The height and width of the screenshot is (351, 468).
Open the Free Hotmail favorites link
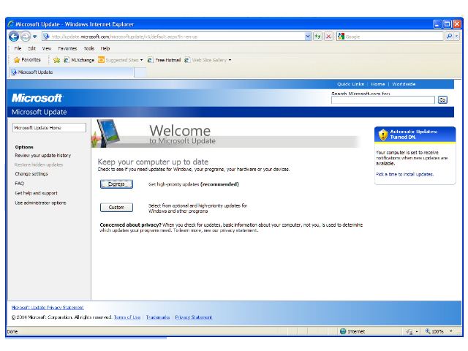(x=164, y=60)
